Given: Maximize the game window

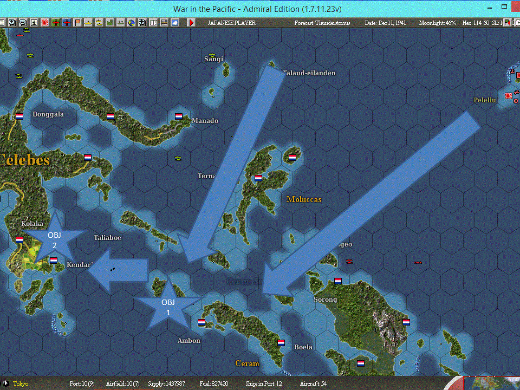Looking at the screenshot, I should tap(504, 6).
